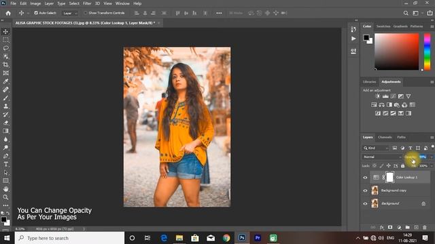This screenshot has width=435, height=244.
Task: Switch to the Channels tab
Action: coord(385,137)
